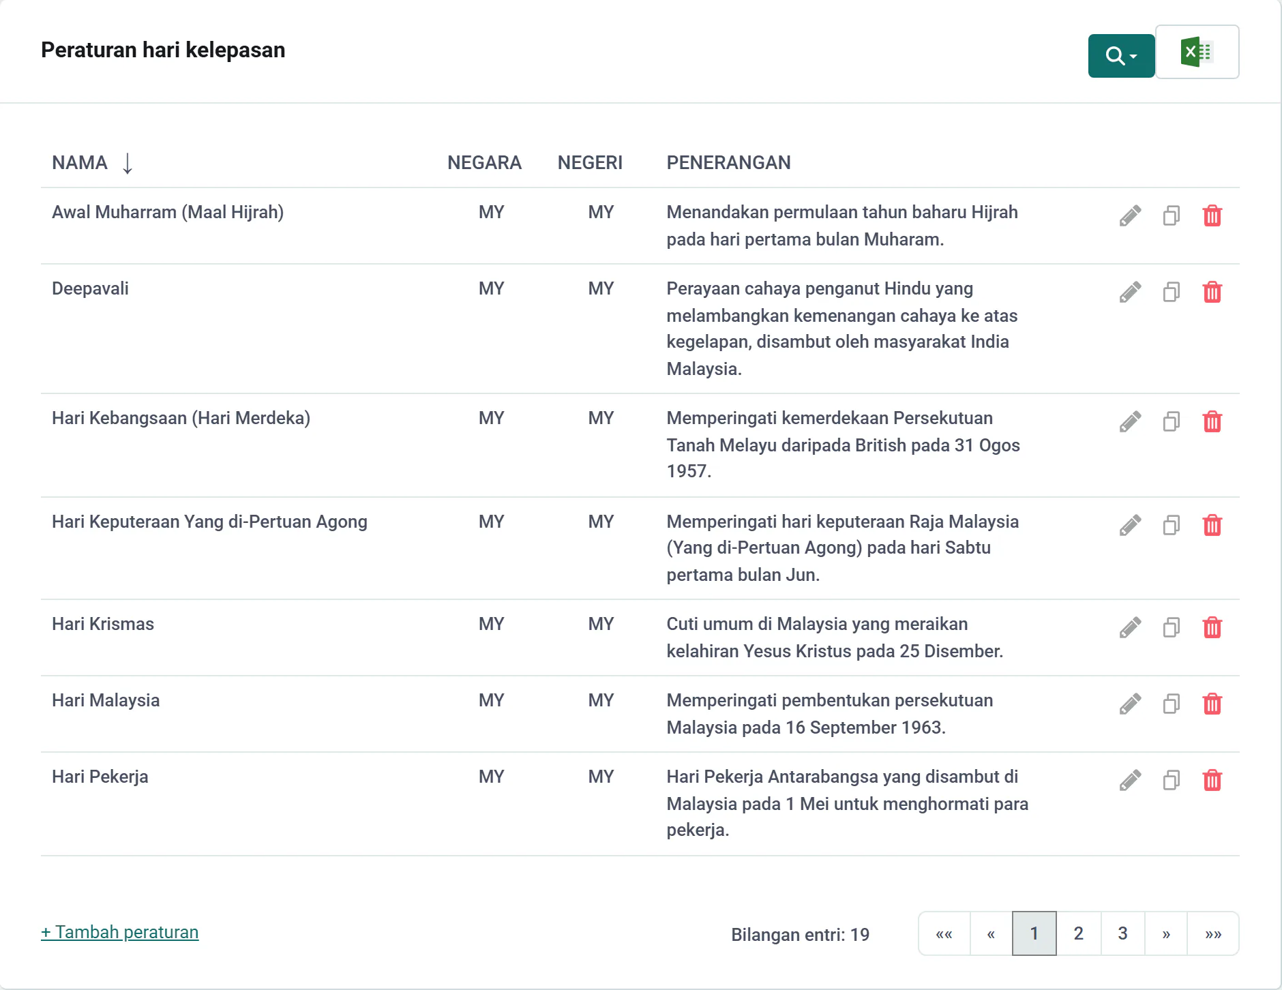Duplicate the Awal Muharram rule
Viewport: 1282px width, 990px height.
(x=1172, y=215)
